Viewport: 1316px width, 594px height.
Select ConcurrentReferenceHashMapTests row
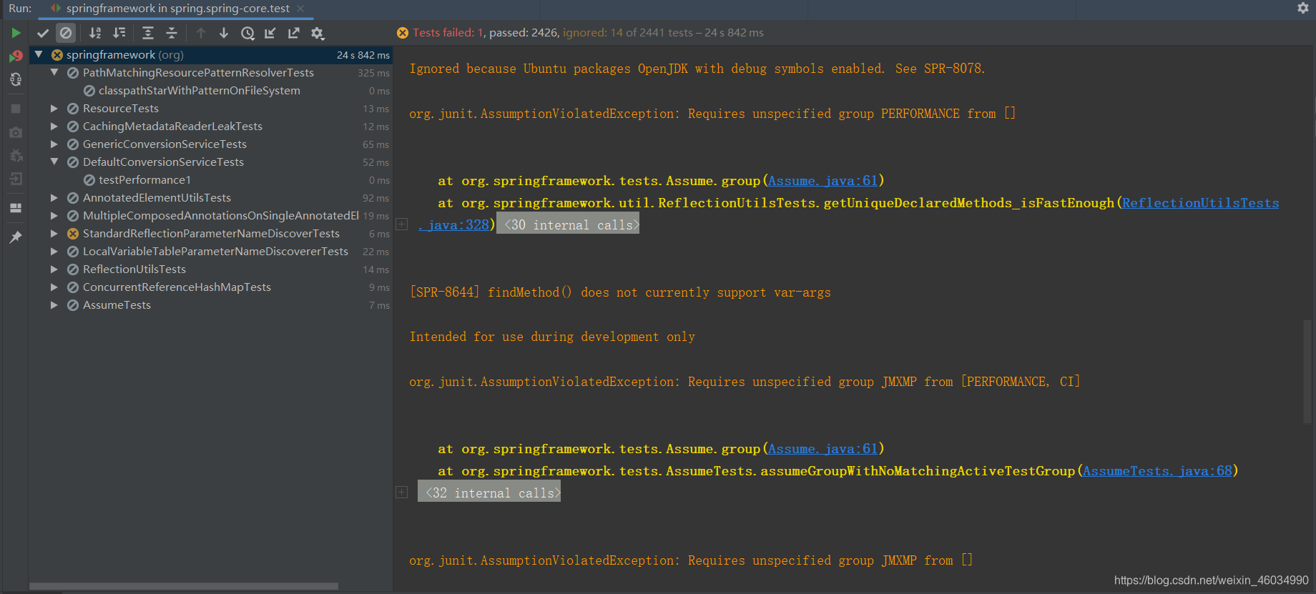pos(211,287)
